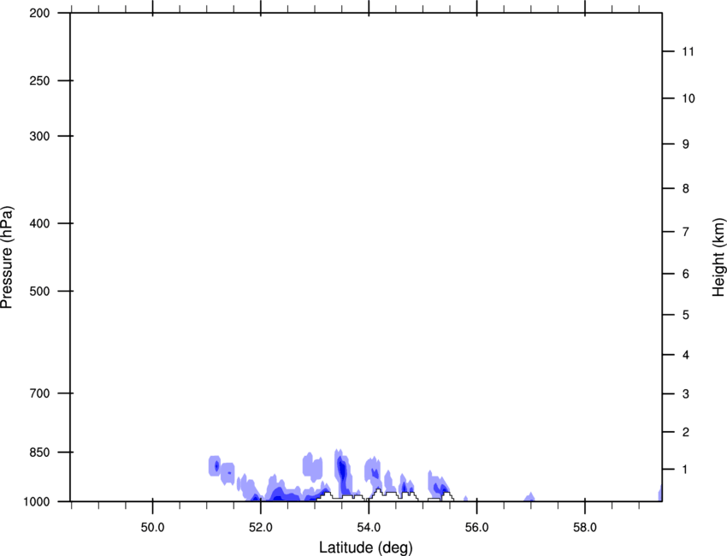
Task: Click the 250 pressure tick label
Action: pyautogui.click(x=39, y=80)
